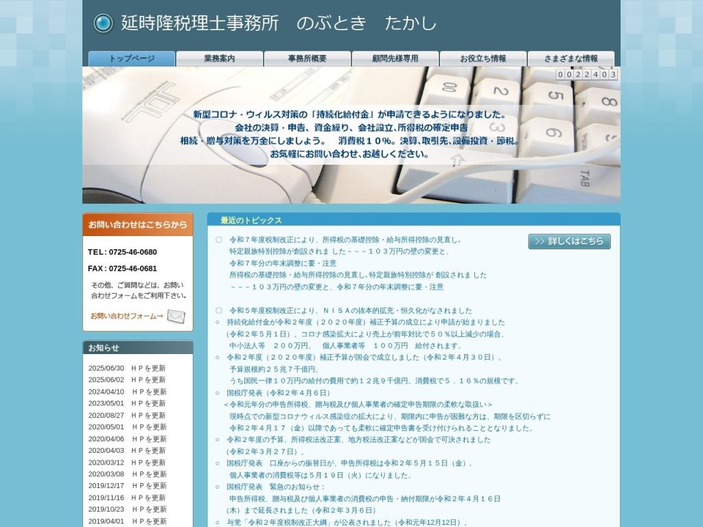This screenshot has height=527, width=703.
Task: Click the 国税庁発表（令和２年４月６日）topic line
Action: 279,393
